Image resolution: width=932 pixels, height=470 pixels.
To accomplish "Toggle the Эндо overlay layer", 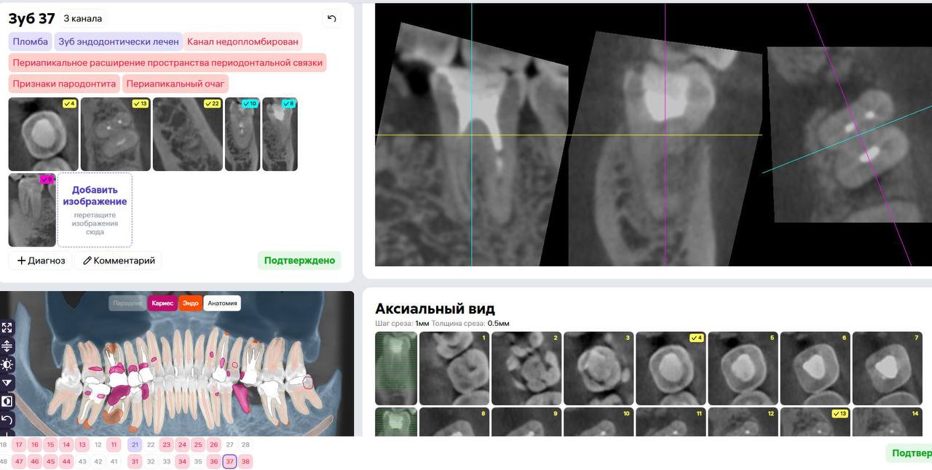I will click(190, 303).
